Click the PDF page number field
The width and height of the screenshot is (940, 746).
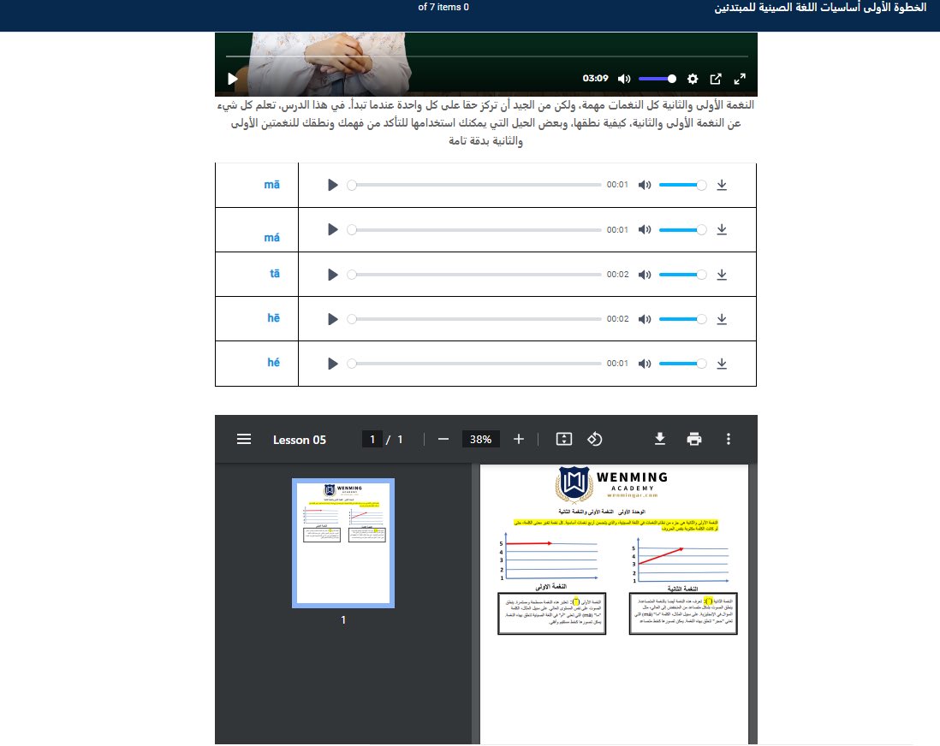[372, 439]
